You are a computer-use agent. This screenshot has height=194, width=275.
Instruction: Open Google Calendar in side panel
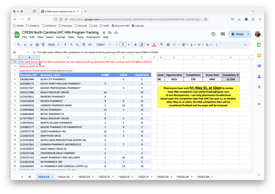point(259,45)
